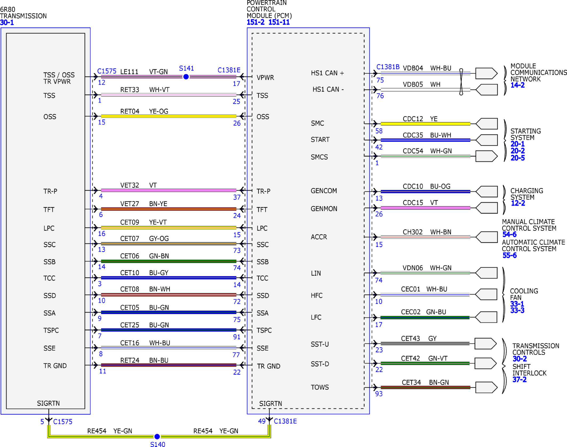Open Manual Climate Control page 54-6
The image size is (567, 447).
click(x=509, y=235)
